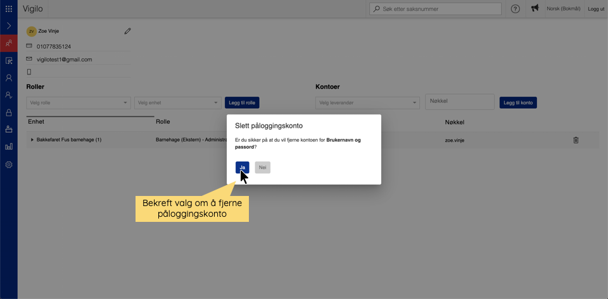608x299 pixels.
Task: Click the help question mark icon
Action: tap(515, 9)
